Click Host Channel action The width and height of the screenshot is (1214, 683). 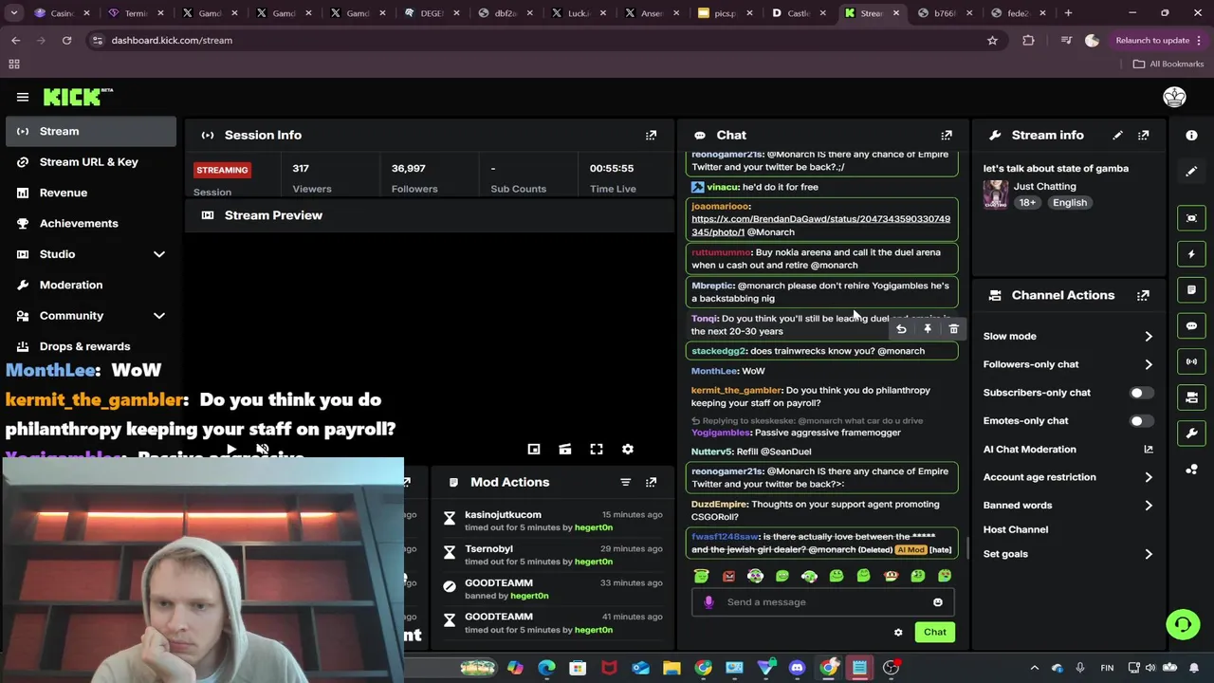pos(1015,530)
